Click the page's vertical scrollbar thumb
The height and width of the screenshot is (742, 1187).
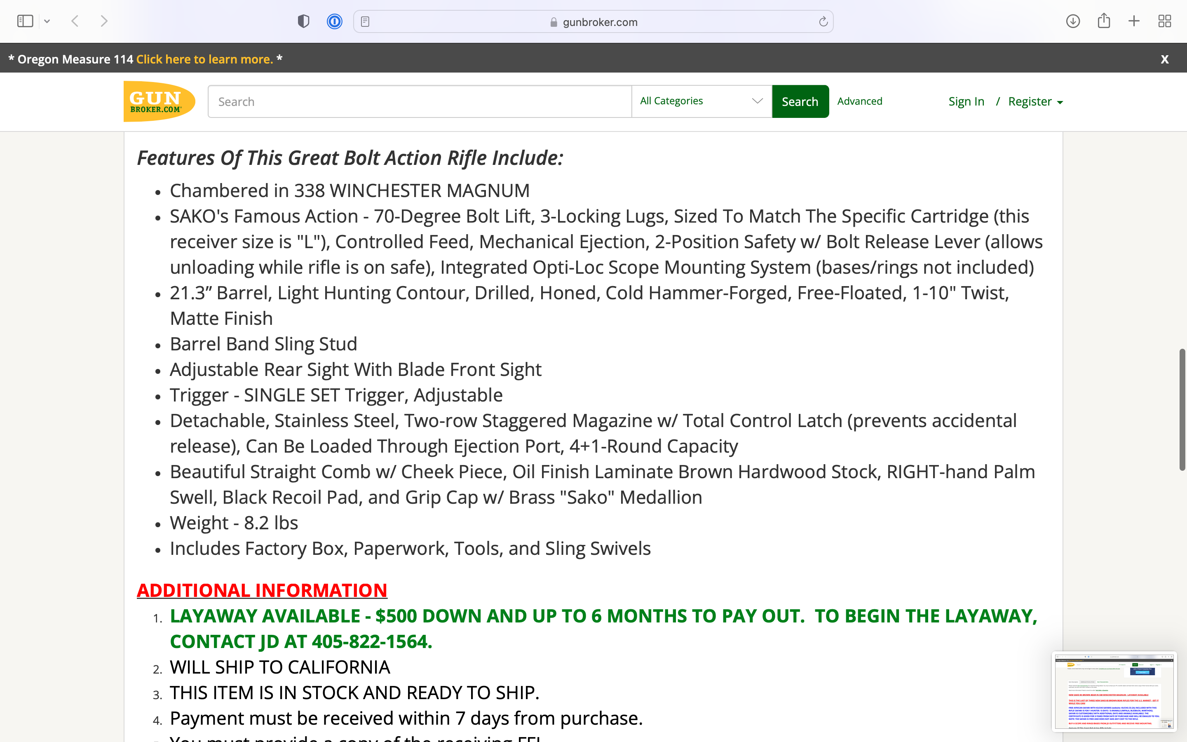1182,410
